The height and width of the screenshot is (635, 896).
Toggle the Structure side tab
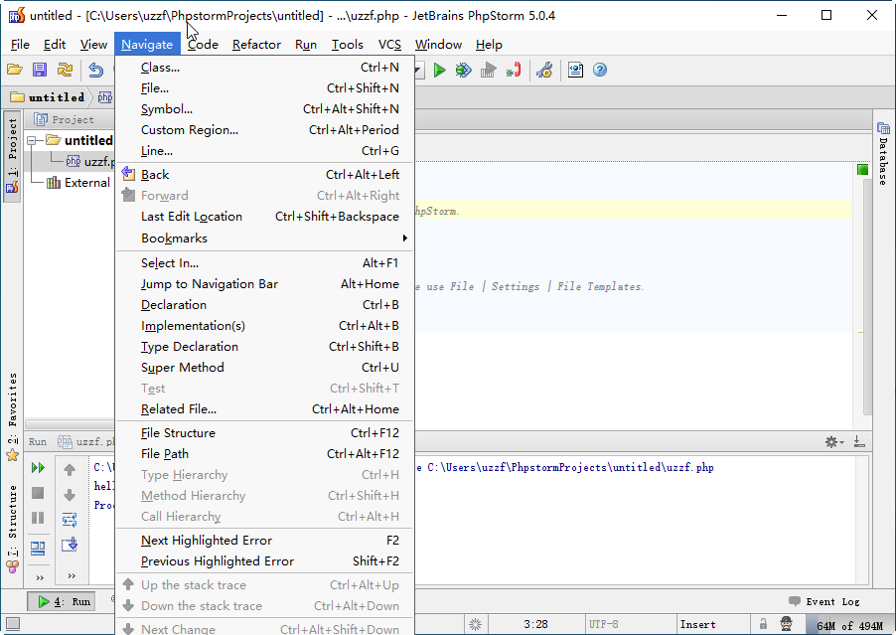12,529
